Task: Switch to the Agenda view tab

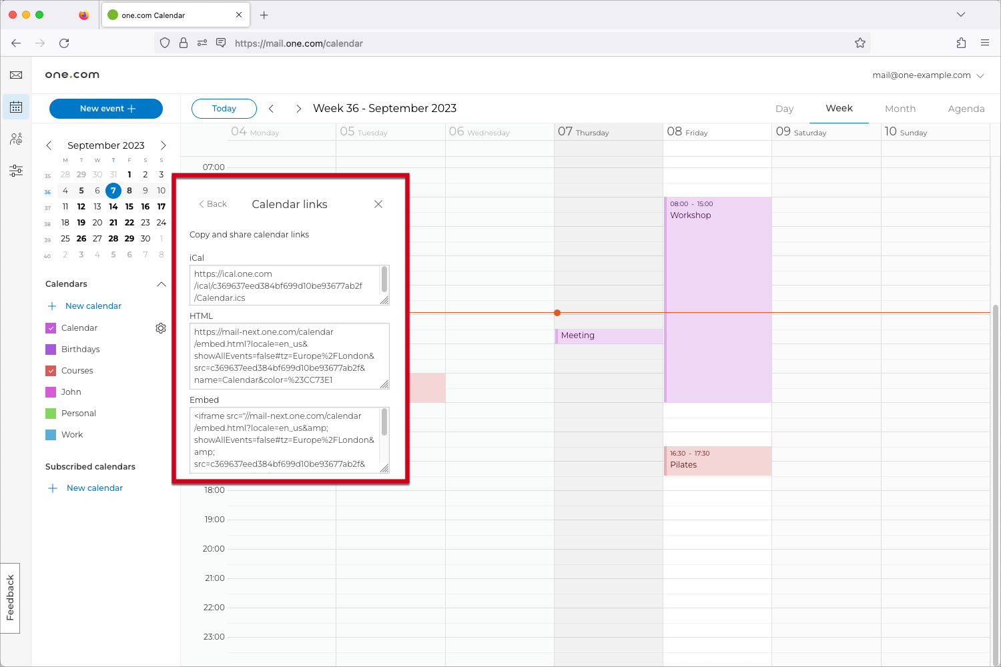Action: [966, 109]
